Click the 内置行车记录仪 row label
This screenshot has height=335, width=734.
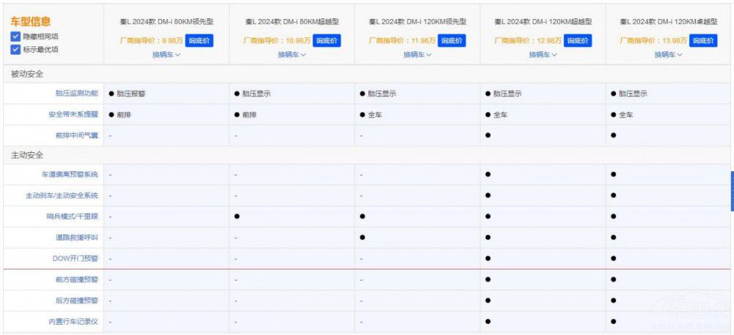pos(73,322)
